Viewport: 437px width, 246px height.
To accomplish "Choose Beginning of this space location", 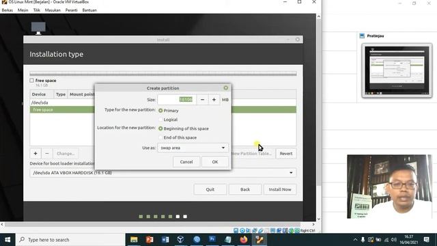I will [x=160, y=128].
